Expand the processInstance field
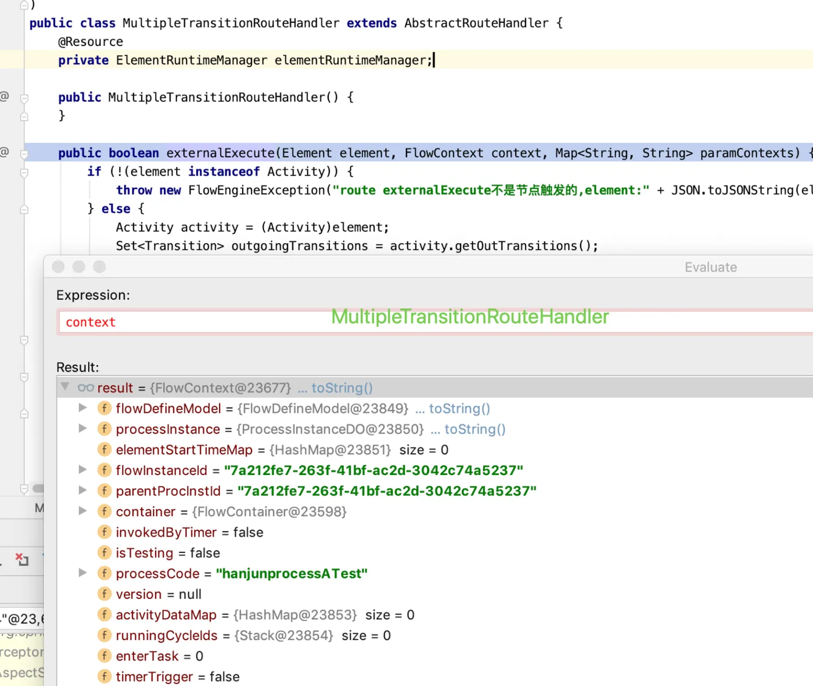Viewport: 813px width, 686px height. pos(83,428)
